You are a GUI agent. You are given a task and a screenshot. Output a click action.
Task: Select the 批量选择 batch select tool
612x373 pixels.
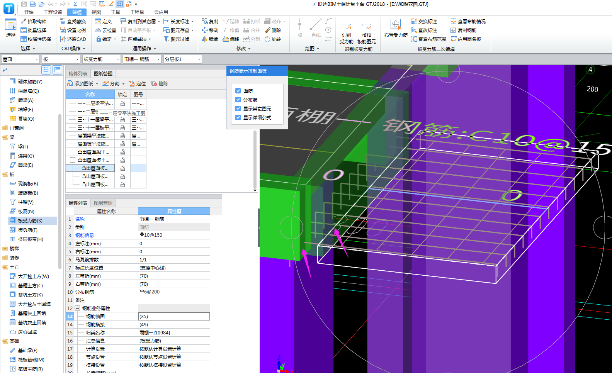(x=34, y=31)
